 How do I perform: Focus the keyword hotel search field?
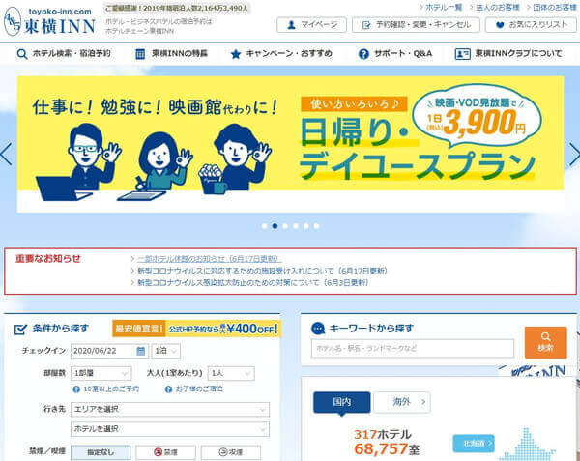click(413, 348)
